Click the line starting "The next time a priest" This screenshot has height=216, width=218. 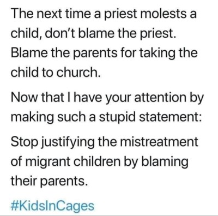point(104,14)
